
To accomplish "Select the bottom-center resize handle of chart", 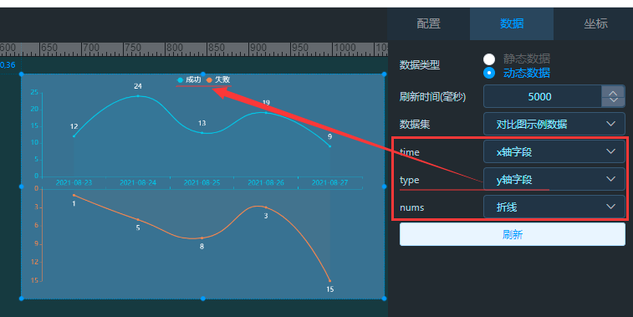I will (203, 299).
